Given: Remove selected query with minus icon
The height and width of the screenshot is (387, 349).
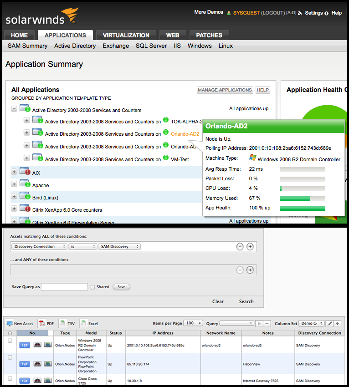Looking at the screenshot, I should [267, 324].
